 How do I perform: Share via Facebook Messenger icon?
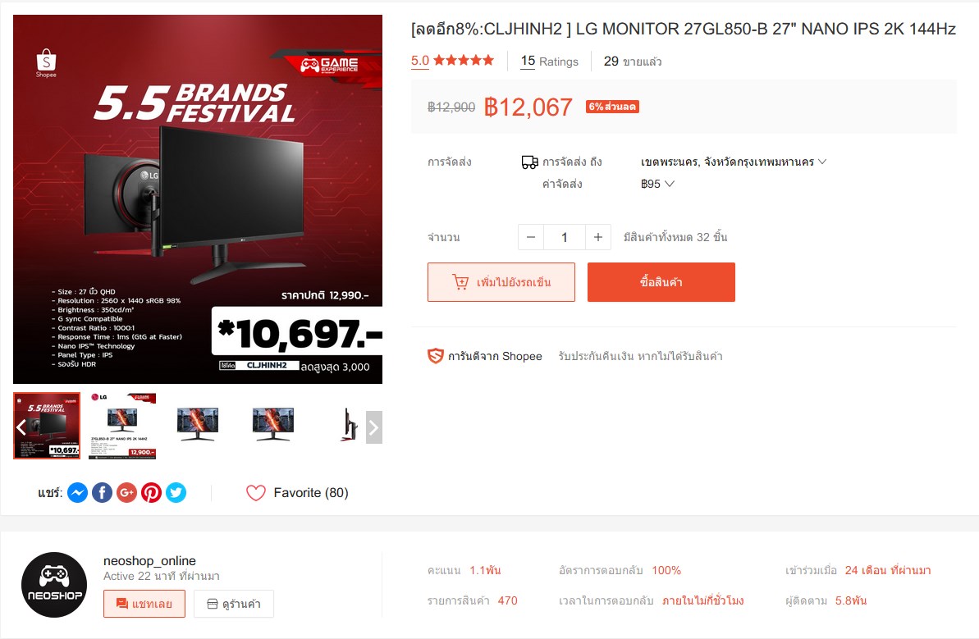pyautogui.click(x=77, y=493)
